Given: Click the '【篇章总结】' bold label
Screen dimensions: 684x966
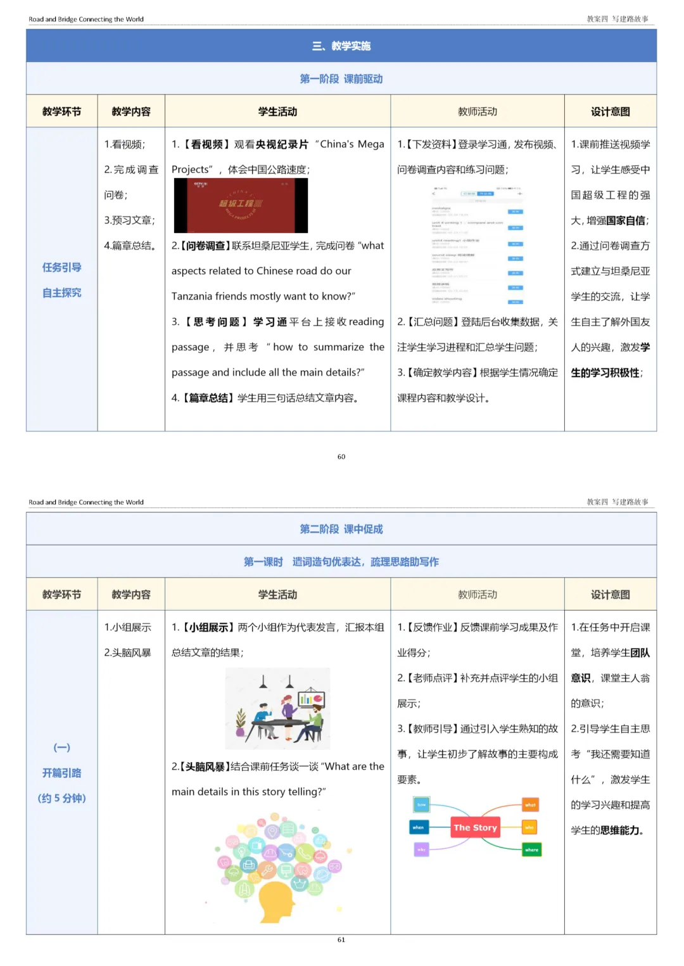Looking at the screenshot, I should pyautogui.click(x=208, y=398).
